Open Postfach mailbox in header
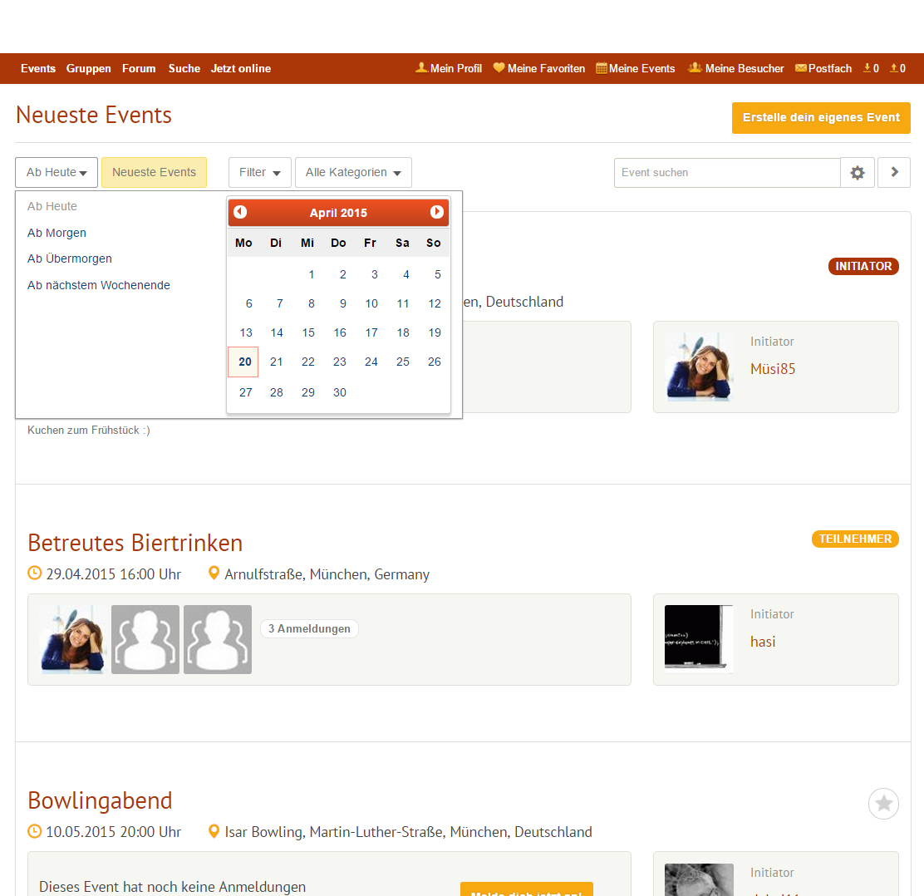The width and height of the screenshot is (924, 896). pyautogui.click(x=823, y=68)
